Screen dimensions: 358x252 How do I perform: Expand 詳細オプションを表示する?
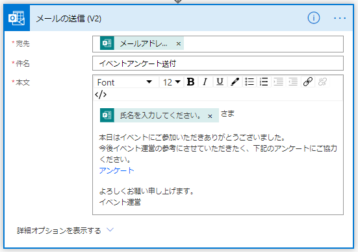click(x=65, y=231)
